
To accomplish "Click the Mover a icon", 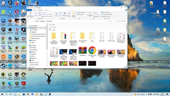I will pyautogui.click(x=56, y=13).
